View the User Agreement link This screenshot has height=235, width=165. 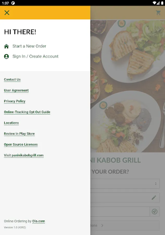[x=16, y=90]
